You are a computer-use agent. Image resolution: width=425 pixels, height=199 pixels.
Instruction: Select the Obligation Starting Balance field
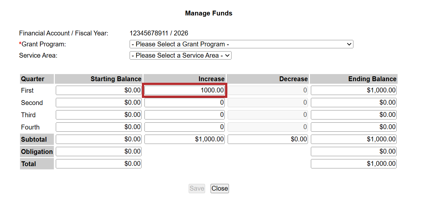(99, 152)
